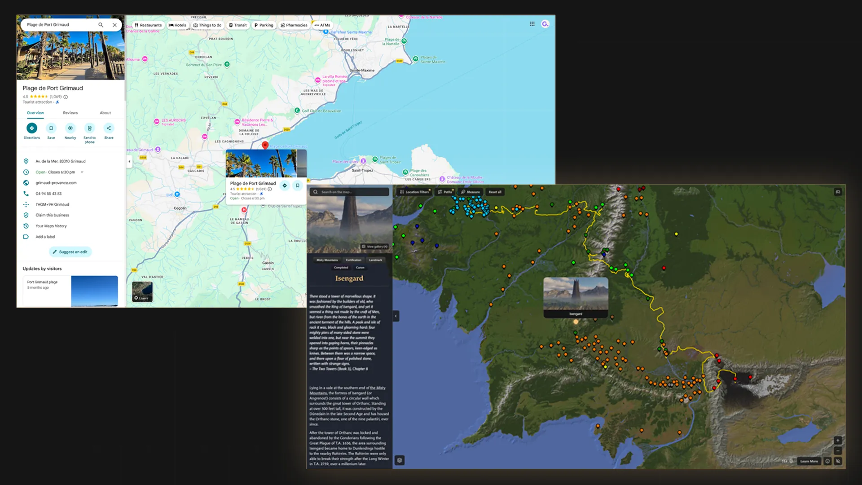The image size is (862, 485).
Task: Open grimaud-provence.com website link
Action: point(56,183)
